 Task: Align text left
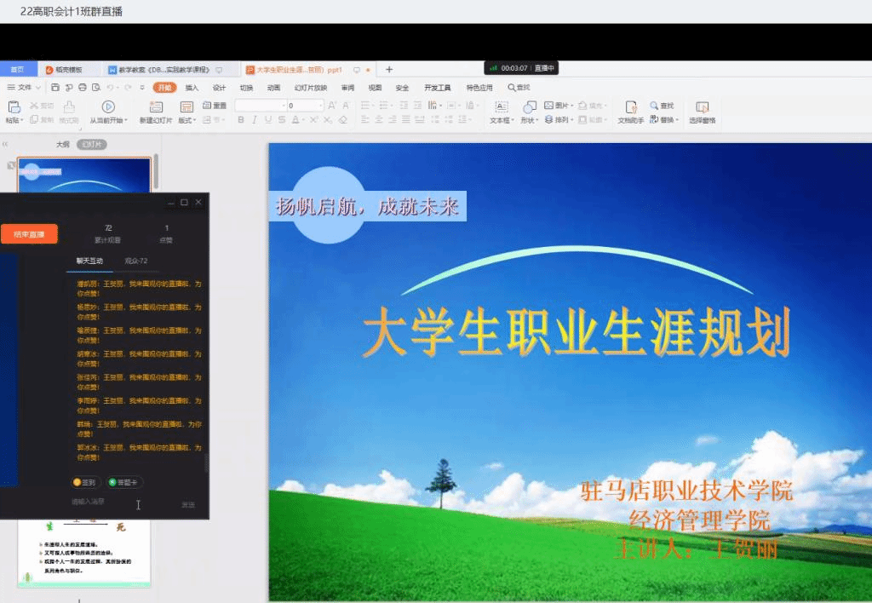click(364, 119)
